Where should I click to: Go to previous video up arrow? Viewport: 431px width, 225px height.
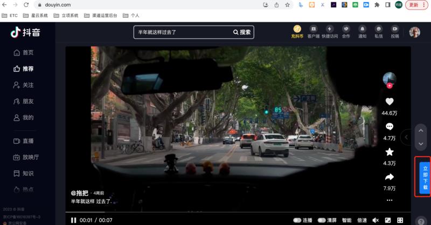pyautogui.click(x=421, y=131)
